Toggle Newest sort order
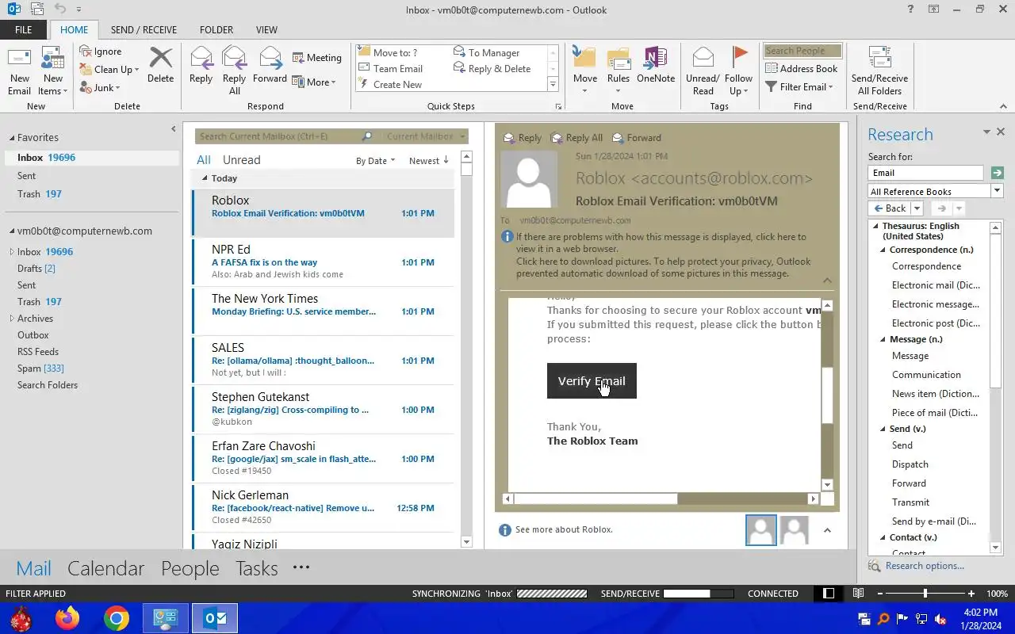This screenshot has height=634, width=1015. [x=429, y=161]
